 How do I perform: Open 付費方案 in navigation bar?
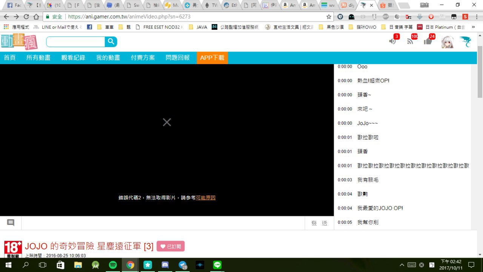143,58
